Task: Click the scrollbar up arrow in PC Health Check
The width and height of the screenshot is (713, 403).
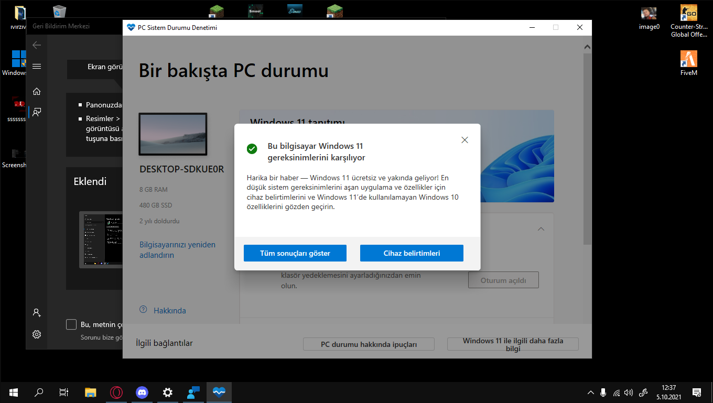Action: tap(587, 47)
